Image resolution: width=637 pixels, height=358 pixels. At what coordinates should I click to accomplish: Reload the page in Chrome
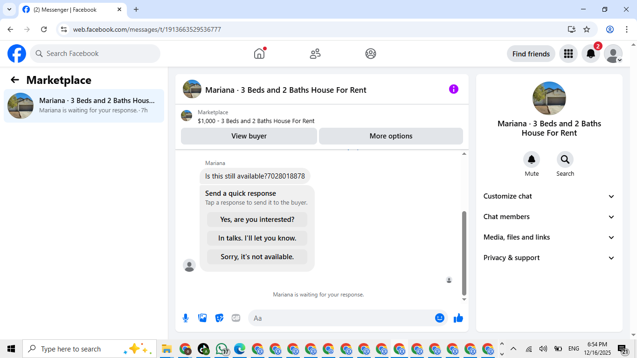coord(44,29)
